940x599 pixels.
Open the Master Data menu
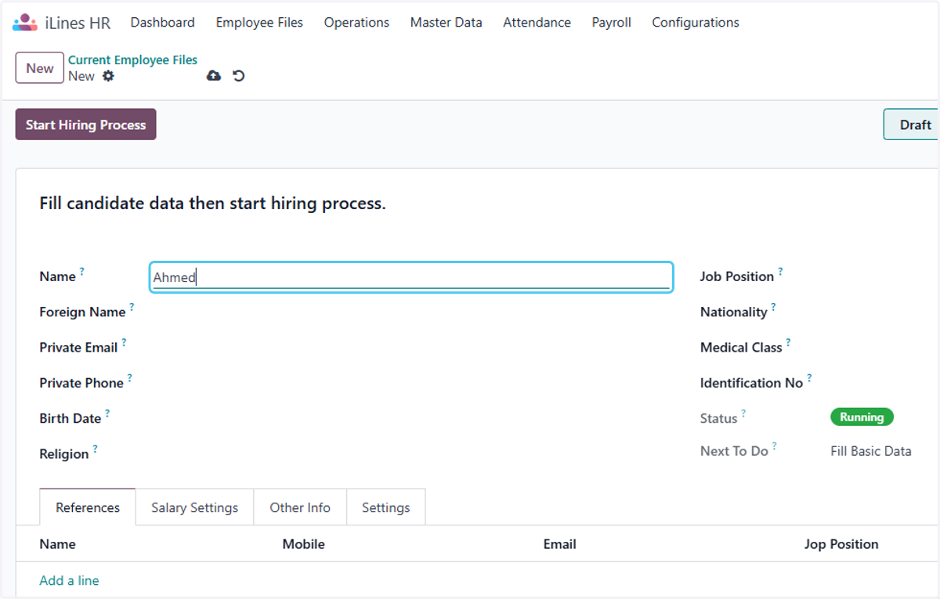point(446,23)
